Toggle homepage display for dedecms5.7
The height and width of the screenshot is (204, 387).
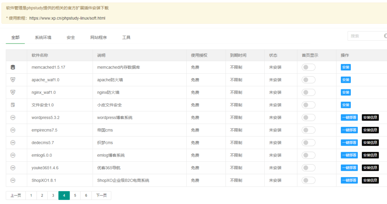[308, 143]
